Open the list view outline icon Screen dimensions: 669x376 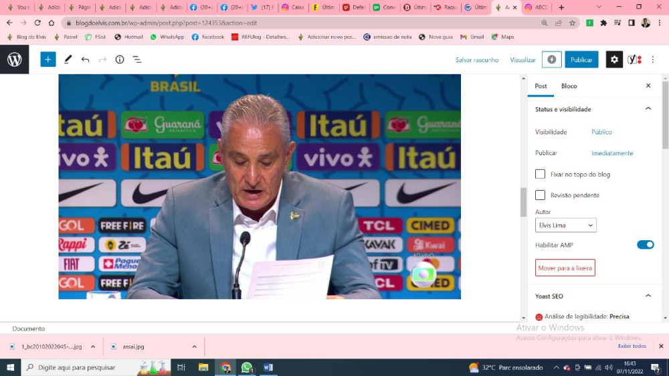click(x=137, y=60)
